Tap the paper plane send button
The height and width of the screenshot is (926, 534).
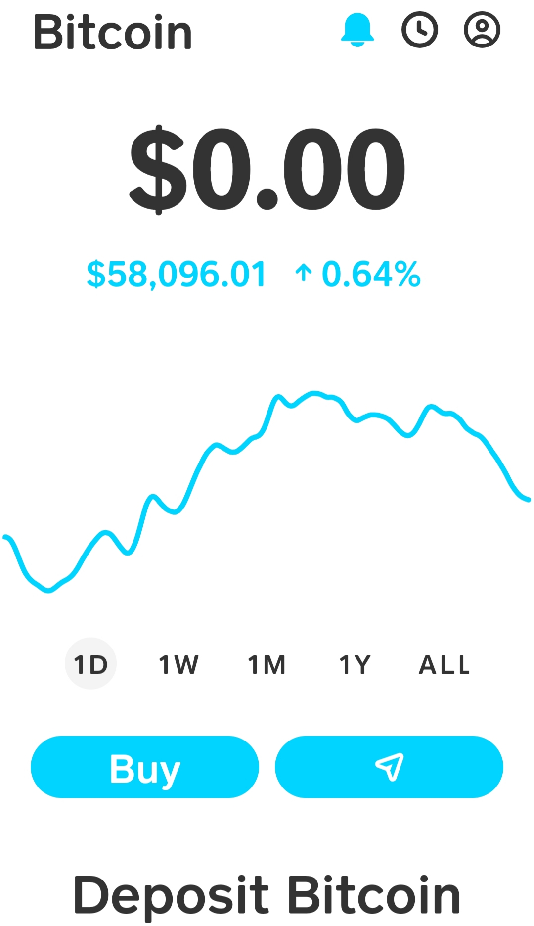tap(389, 767)
